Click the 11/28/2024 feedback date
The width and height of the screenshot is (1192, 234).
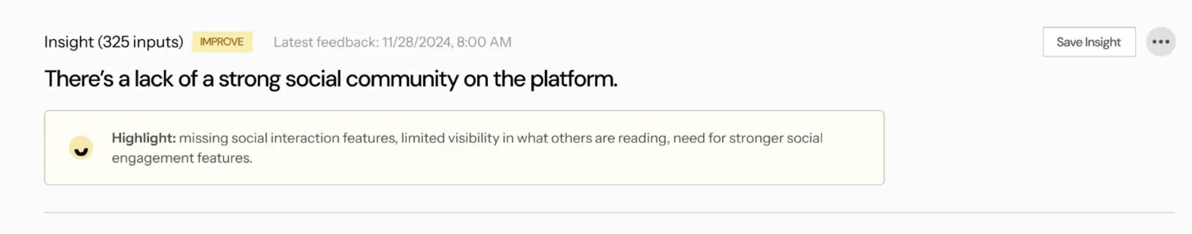417,42
